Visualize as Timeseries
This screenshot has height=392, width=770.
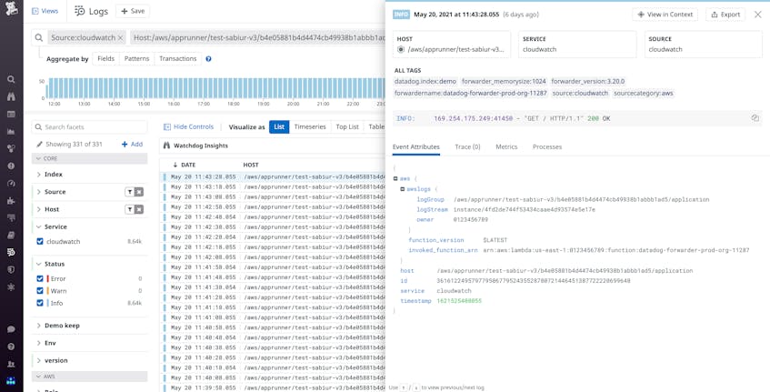(310, 126)
